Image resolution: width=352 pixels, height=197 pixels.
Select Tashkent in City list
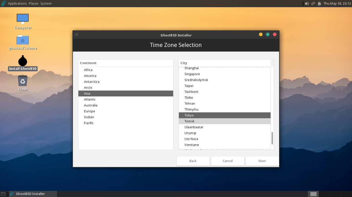pos(225,92)
